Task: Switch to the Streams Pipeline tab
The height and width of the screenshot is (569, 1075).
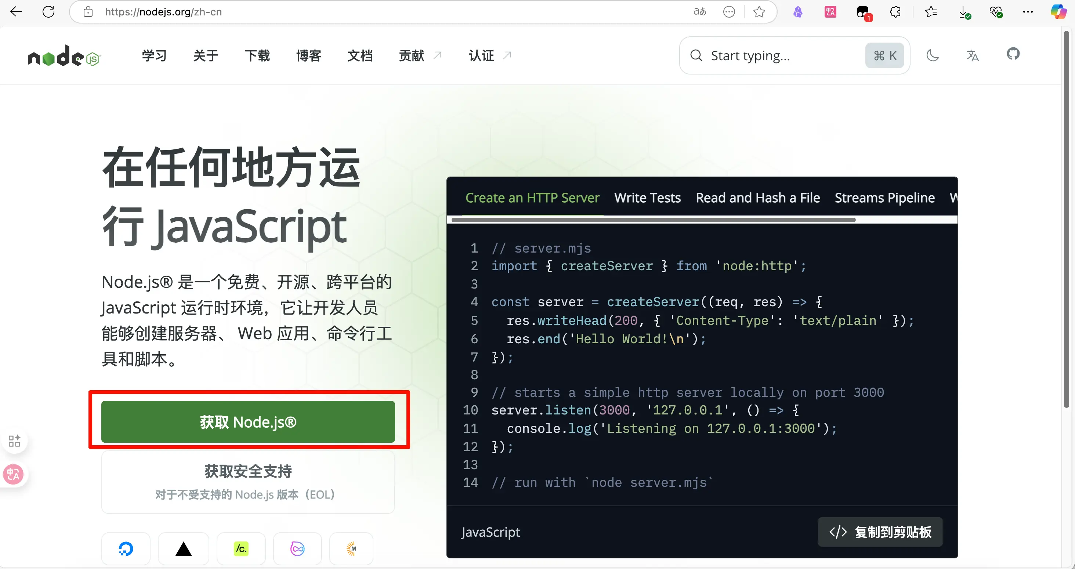Action: tap(884, 198)
